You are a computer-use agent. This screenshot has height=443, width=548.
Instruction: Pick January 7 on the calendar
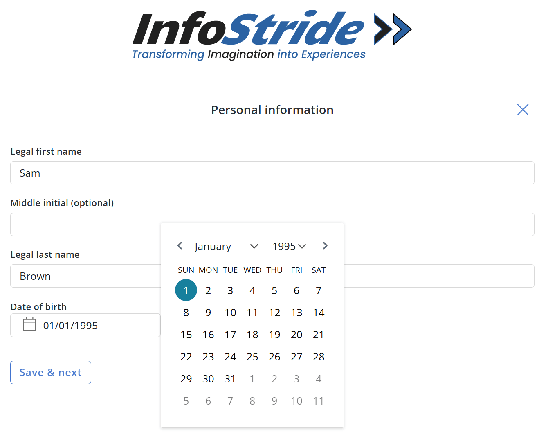tap(319, 290)
